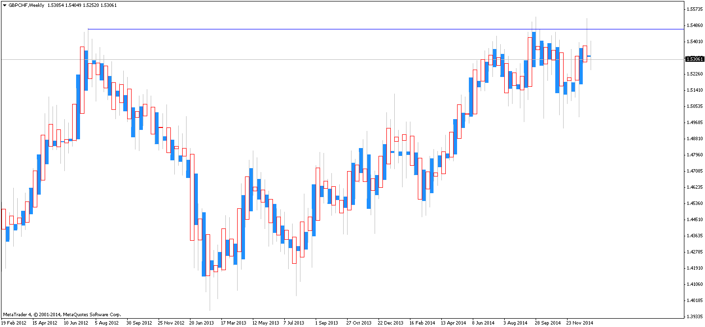
Task: Click the 1.44510 price axis label
Action: [x=694, y=220]
